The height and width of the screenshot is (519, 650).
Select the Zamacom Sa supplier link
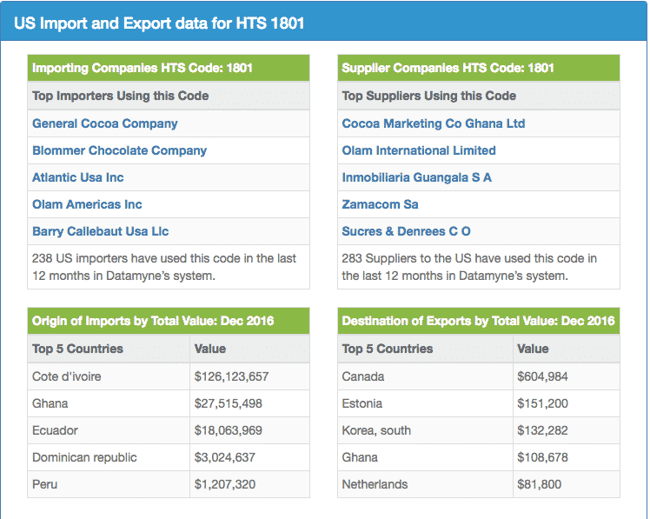pyautogui.click(x=380, y=204)
